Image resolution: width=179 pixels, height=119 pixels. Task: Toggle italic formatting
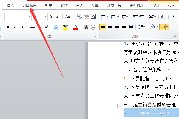click(15, 27)
